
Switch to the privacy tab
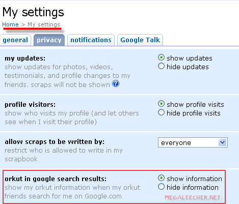coord(49,40)
